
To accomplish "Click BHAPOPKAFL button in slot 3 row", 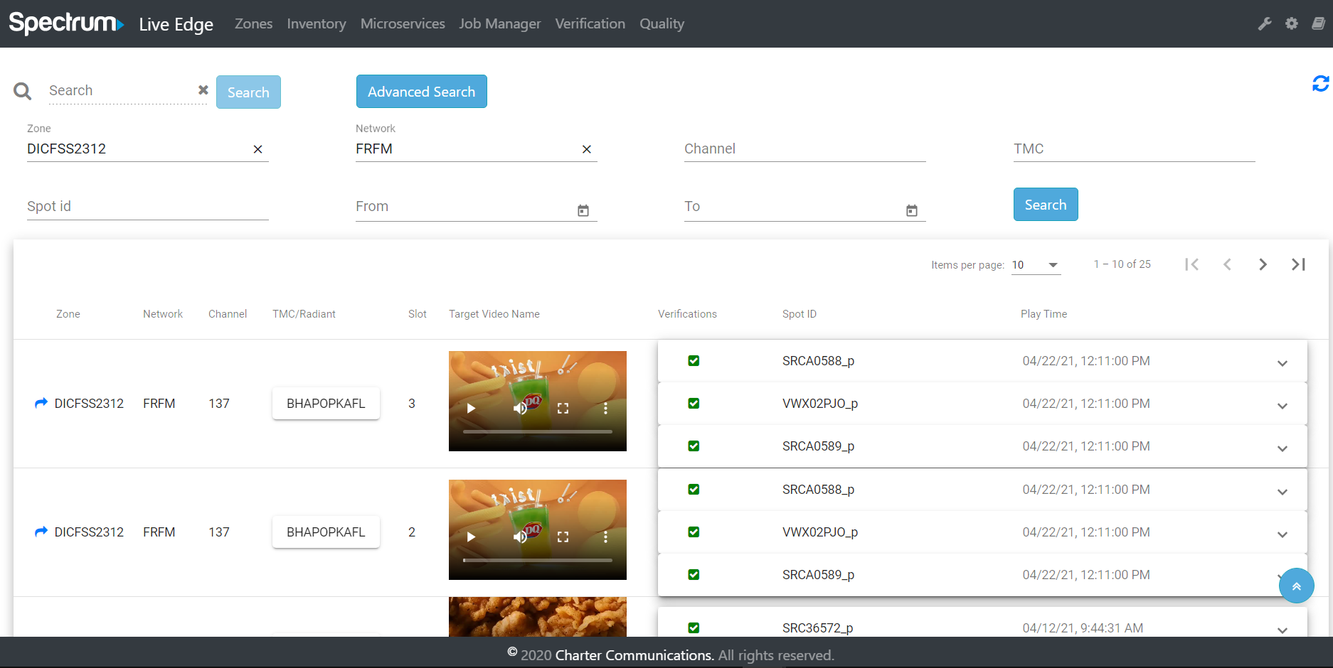I will [x=326, y=404].
